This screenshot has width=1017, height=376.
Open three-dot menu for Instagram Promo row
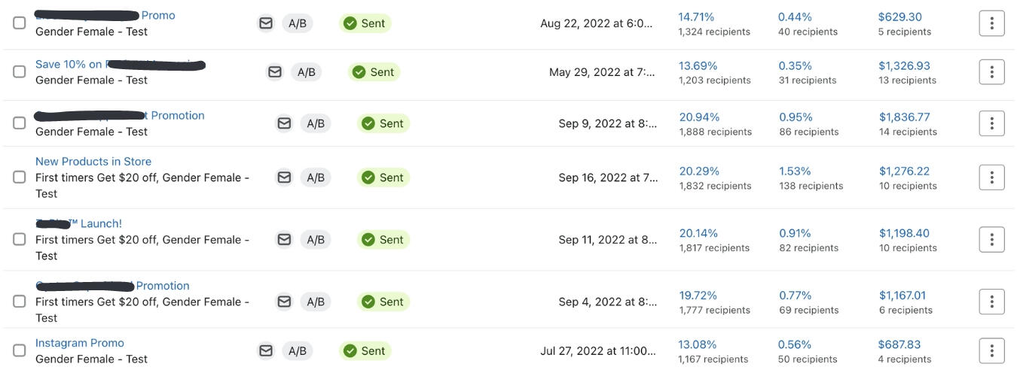991,350
